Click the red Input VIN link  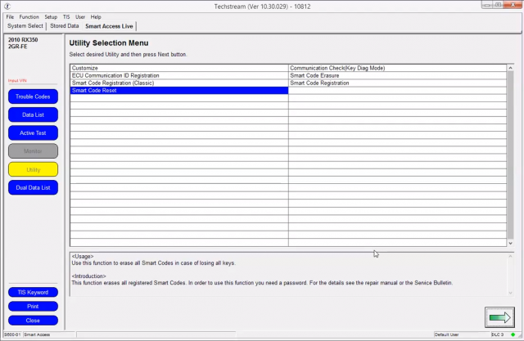point(17,80)
